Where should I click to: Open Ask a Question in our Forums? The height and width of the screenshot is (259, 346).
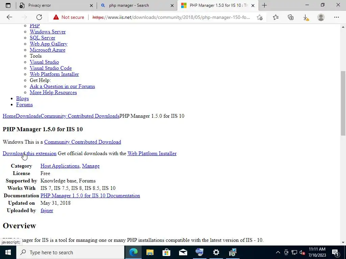click(x=62, y=86)
